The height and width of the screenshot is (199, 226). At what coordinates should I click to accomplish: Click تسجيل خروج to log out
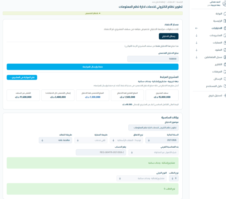point(215,95)
